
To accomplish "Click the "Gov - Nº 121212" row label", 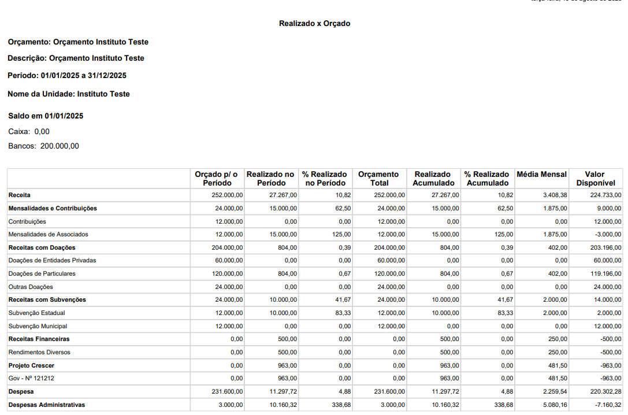I will (x=31, y=378).
